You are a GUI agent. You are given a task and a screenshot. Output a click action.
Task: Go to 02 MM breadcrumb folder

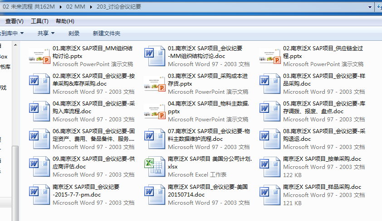pyautogui.click(x=75, y=6)
